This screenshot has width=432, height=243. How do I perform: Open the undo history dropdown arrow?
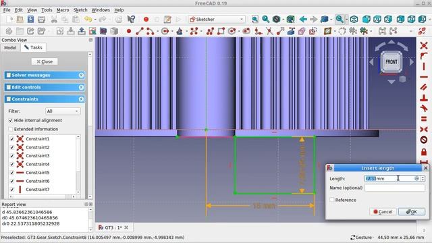point(95,20)
